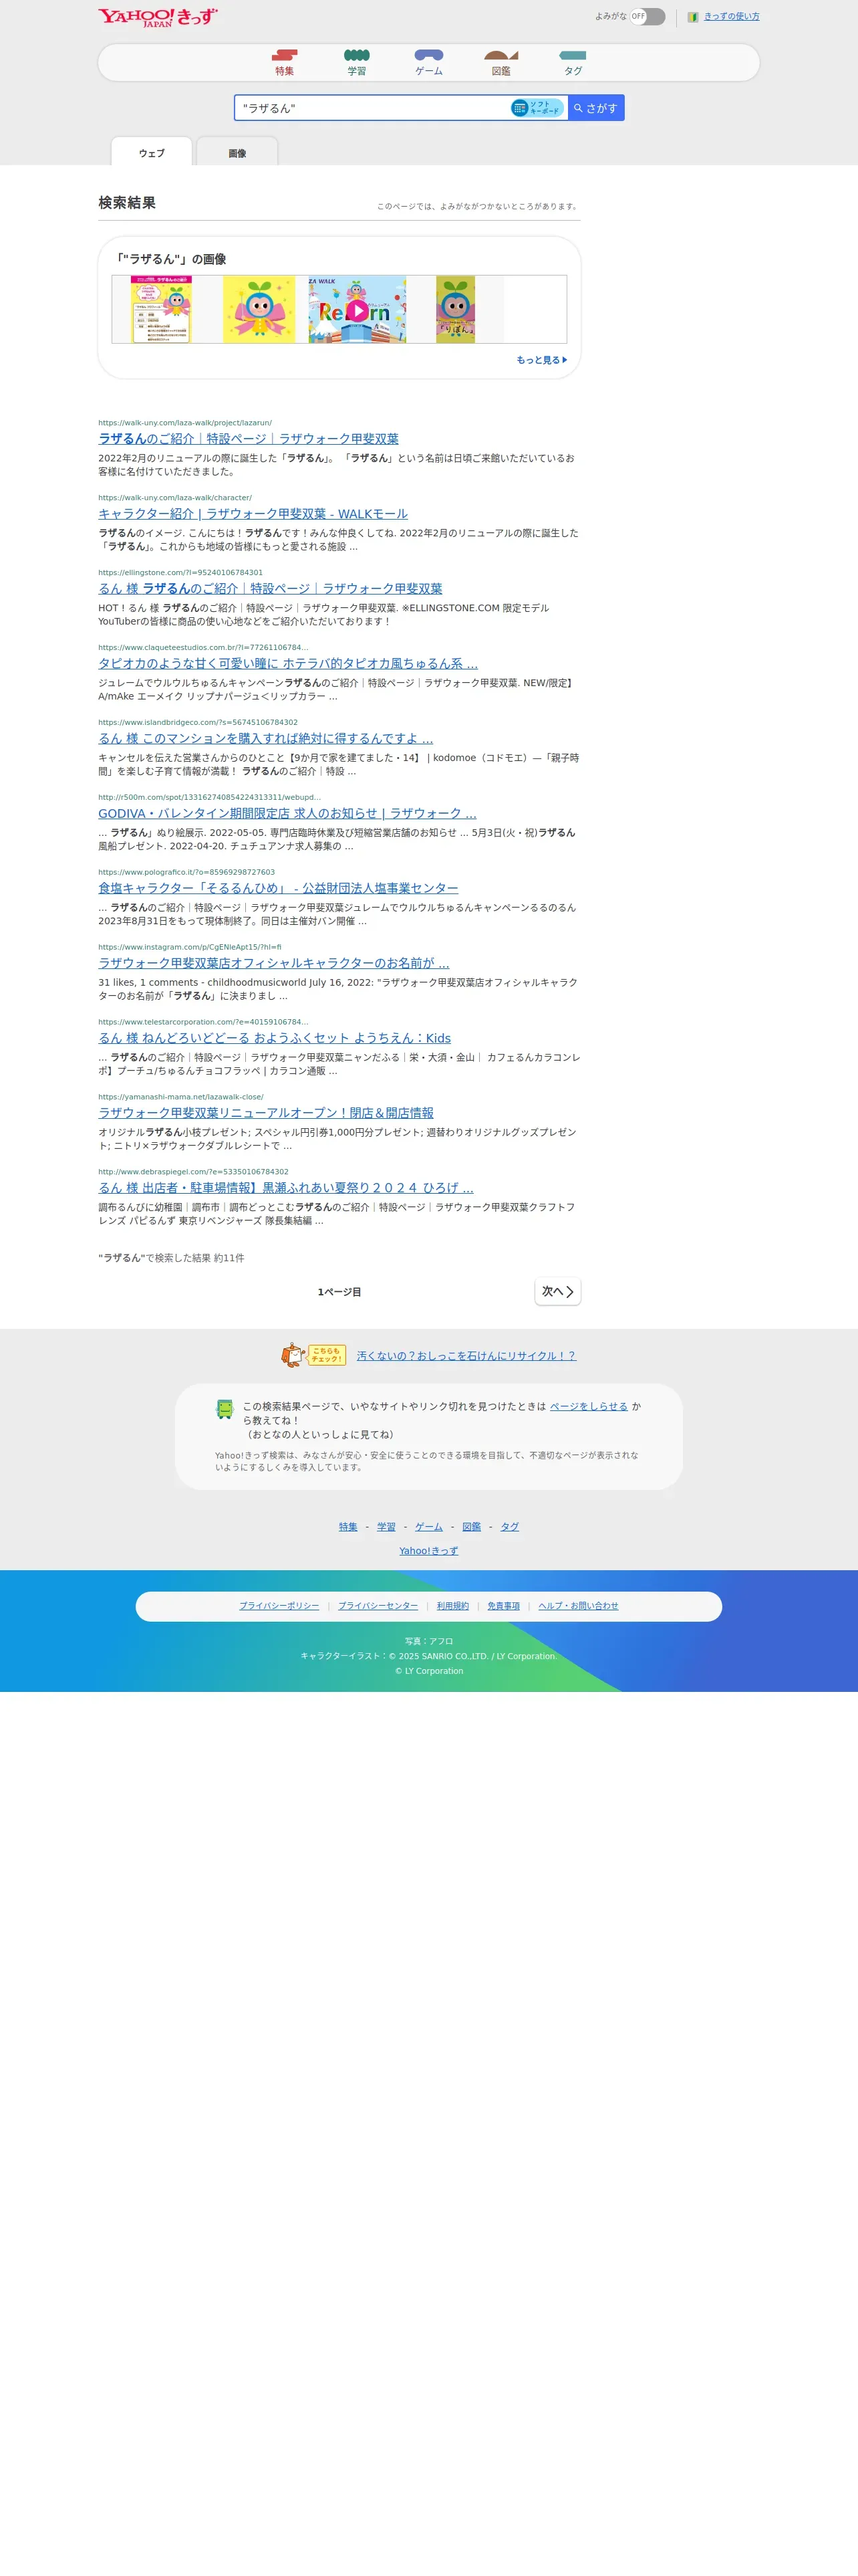858x2576 pixels.
Task: Open the タグ navigation item
Action: [573, 63]
